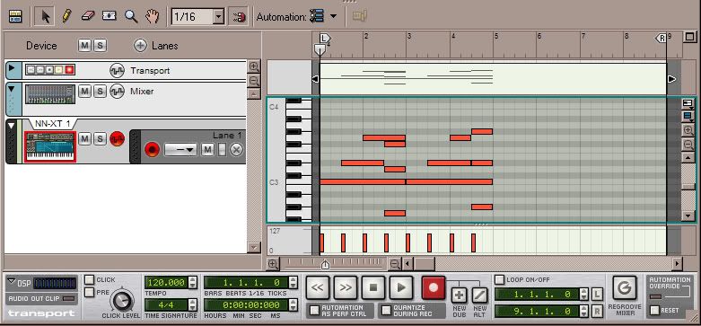Collapse the Mixer track triangle
The width and height of the screenshot is (701, 326).
coord(12,89)
